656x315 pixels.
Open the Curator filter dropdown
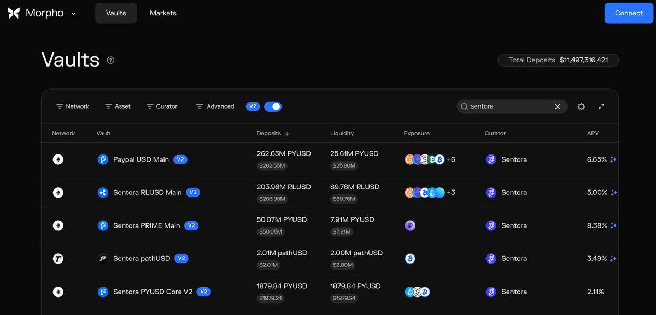tap(162, 106)
